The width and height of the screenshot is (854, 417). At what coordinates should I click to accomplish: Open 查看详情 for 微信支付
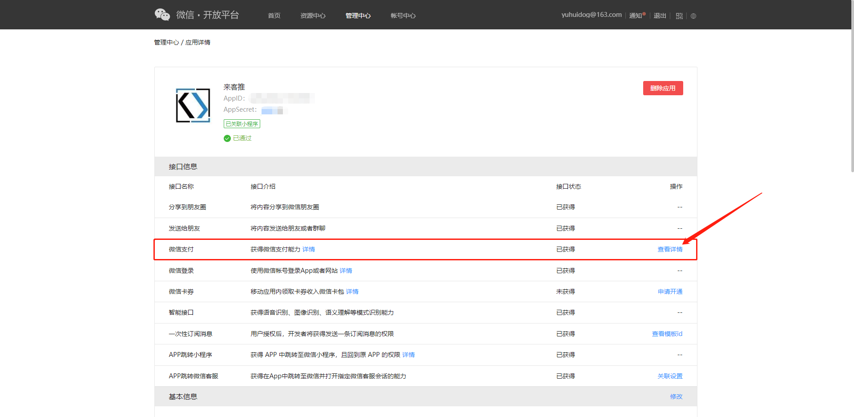[x=670, y=249]
